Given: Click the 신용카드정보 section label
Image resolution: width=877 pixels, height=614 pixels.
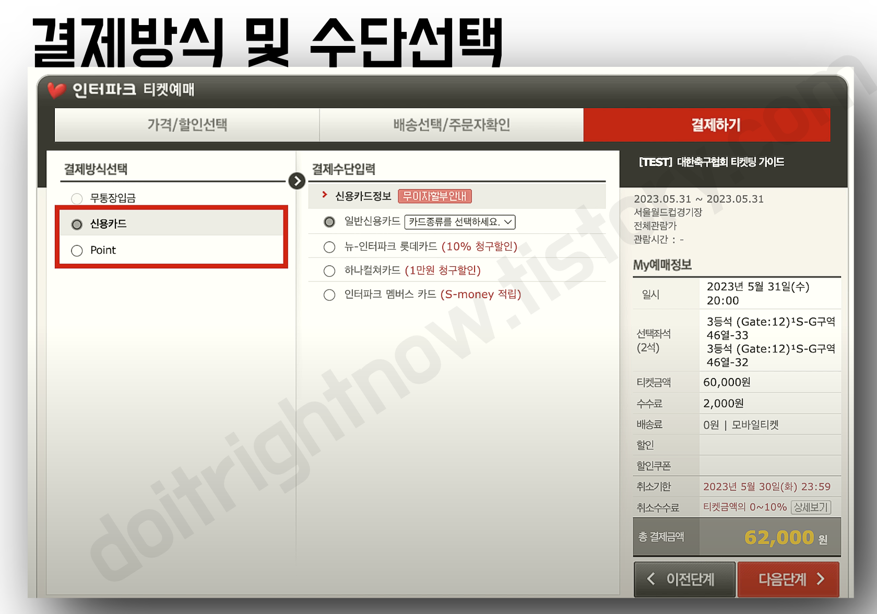Looking at the screenshot, I should click(x=363, y=196).
